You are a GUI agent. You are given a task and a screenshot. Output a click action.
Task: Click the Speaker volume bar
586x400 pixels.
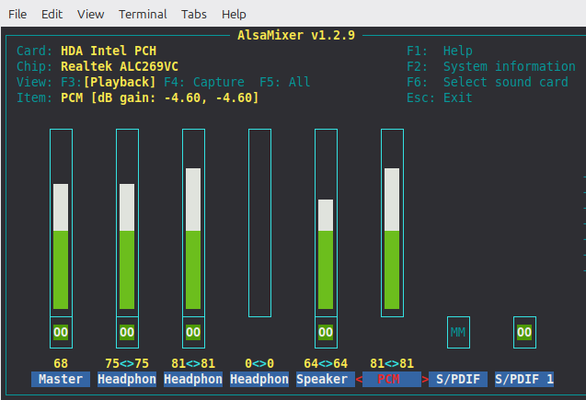click(326, 223)
